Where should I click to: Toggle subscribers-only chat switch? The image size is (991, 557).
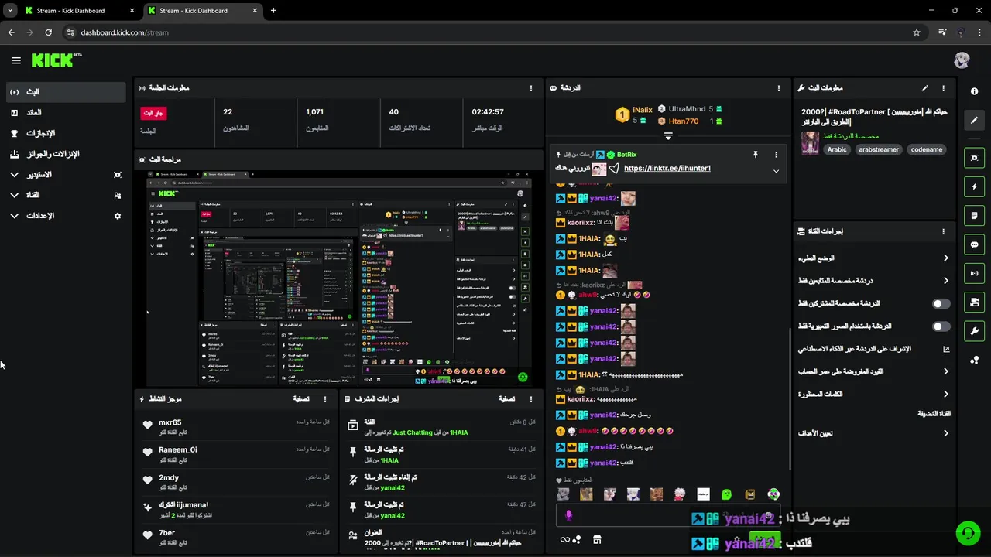pyautogui.click(x=941, y=304)
